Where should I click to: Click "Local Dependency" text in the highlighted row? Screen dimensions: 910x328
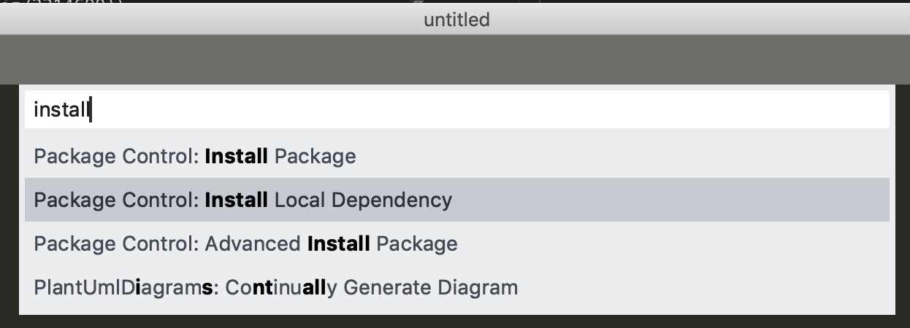point(363,200)
